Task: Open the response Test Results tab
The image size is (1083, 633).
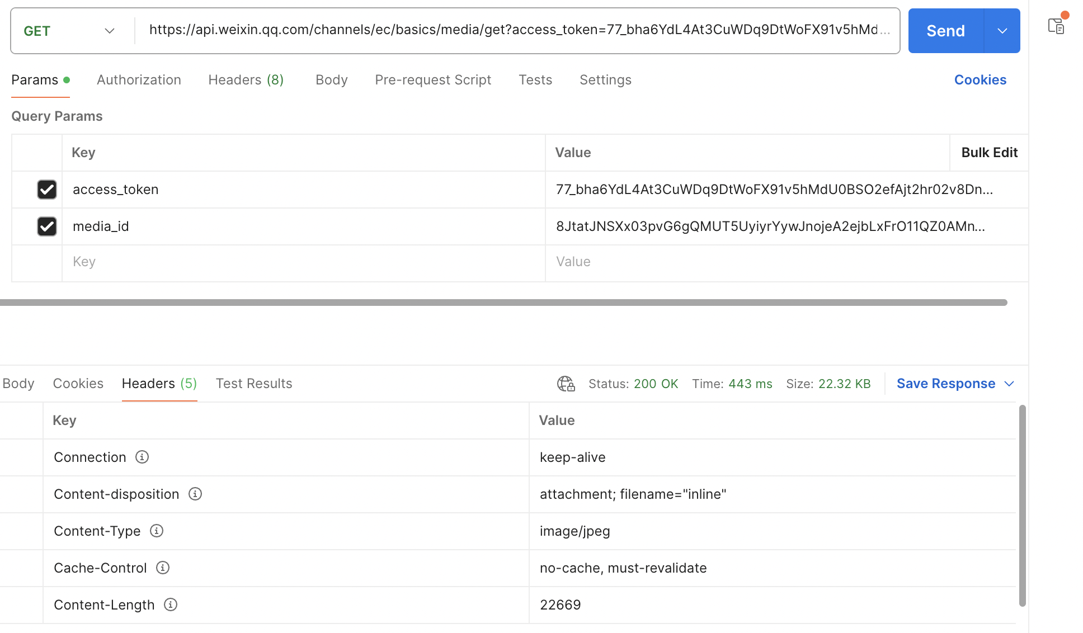Action: point(254,384)
